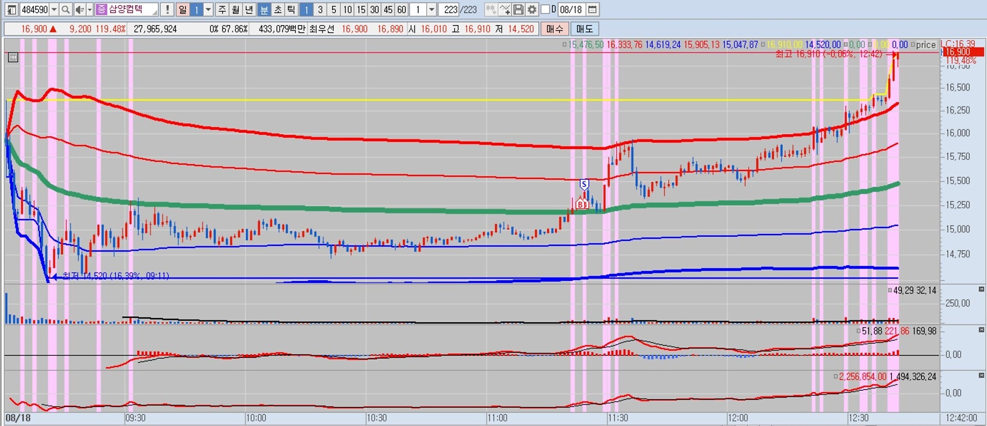Click the change amount 9,200 in the quote bar
The width and height of the screenshot is (987, 426).
(x=80, y=29)
